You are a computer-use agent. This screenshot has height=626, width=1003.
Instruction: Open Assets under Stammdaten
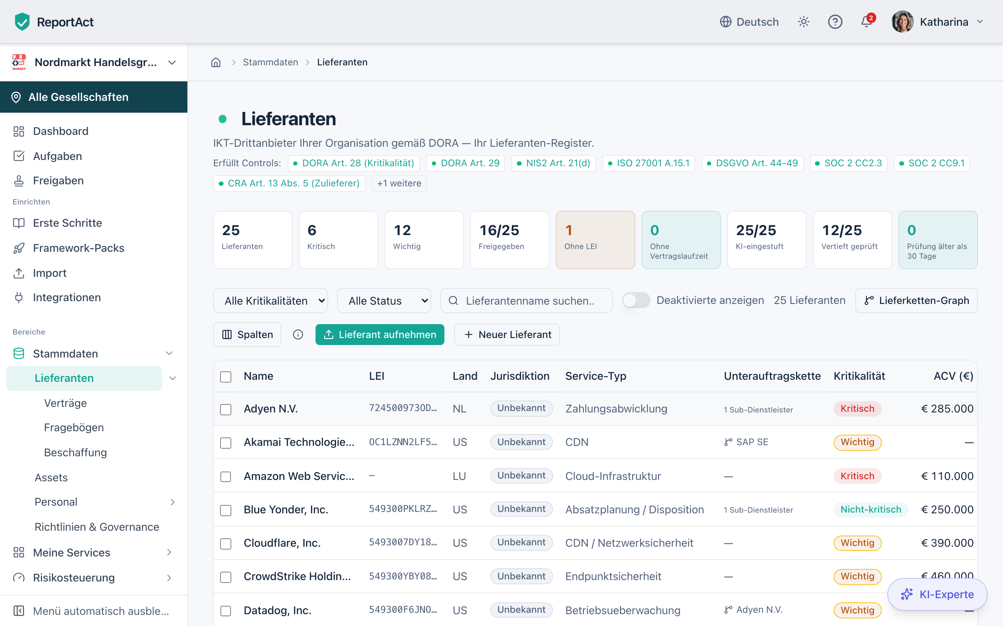tap(51, 477)
